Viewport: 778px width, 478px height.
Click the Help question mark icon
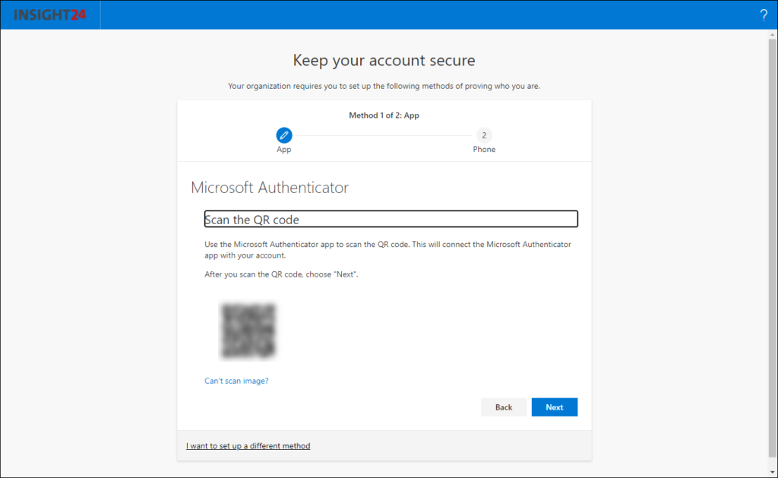[764, 14]
